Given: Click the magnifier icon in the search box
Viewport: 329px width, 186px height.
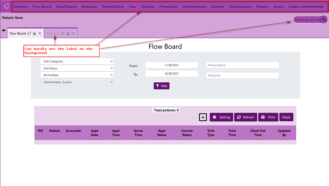Looking at the screenshot, I should coord(324,20).
